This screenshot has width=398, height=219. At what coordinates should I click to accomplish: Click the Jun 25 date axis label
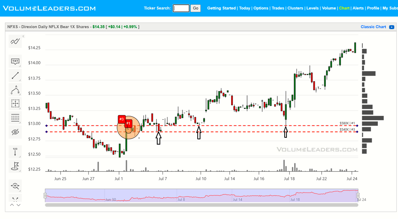click(60, 179)
